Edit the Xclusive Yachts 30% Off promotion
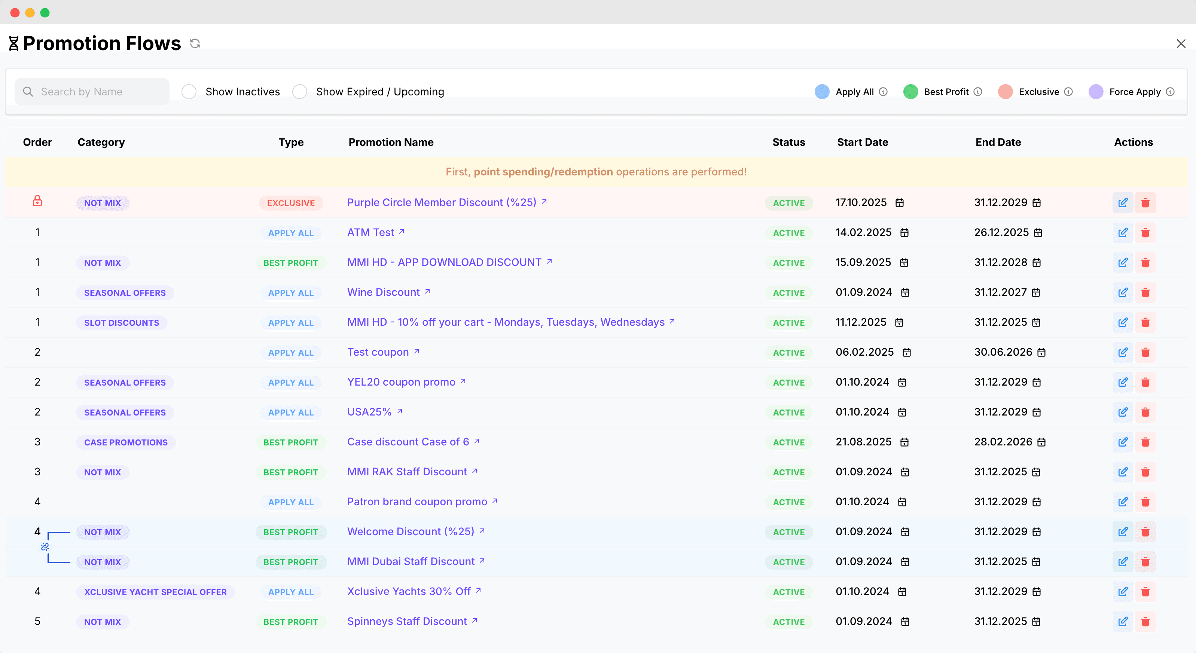The height and width of the screenshot is (653, 1196). point(1123,591)
